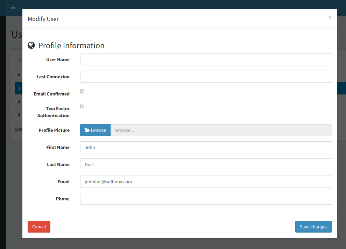The image size is (346, 249).
Task: Click the grey Browse... file path box
Action: tap(221, 130)
